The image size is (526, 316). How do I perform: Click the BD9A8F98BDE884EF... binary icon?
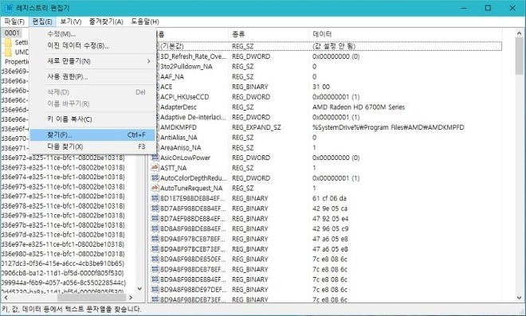[155, 279]
